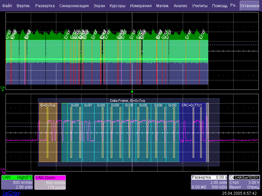Open the Развертка menu in menu bar

45,6
